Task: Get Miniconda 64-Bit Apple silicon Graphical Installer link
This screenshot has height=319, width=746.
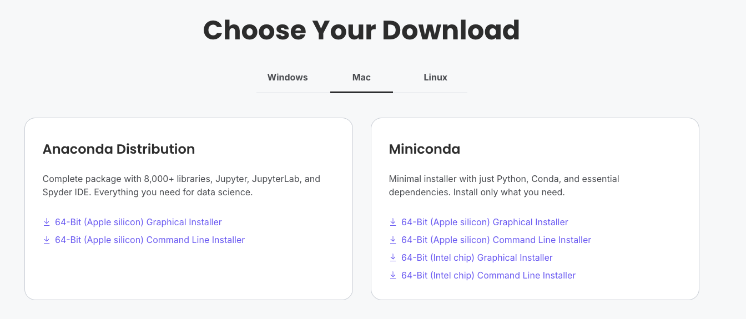Action: pyautogui.click(x=485, y=222)
